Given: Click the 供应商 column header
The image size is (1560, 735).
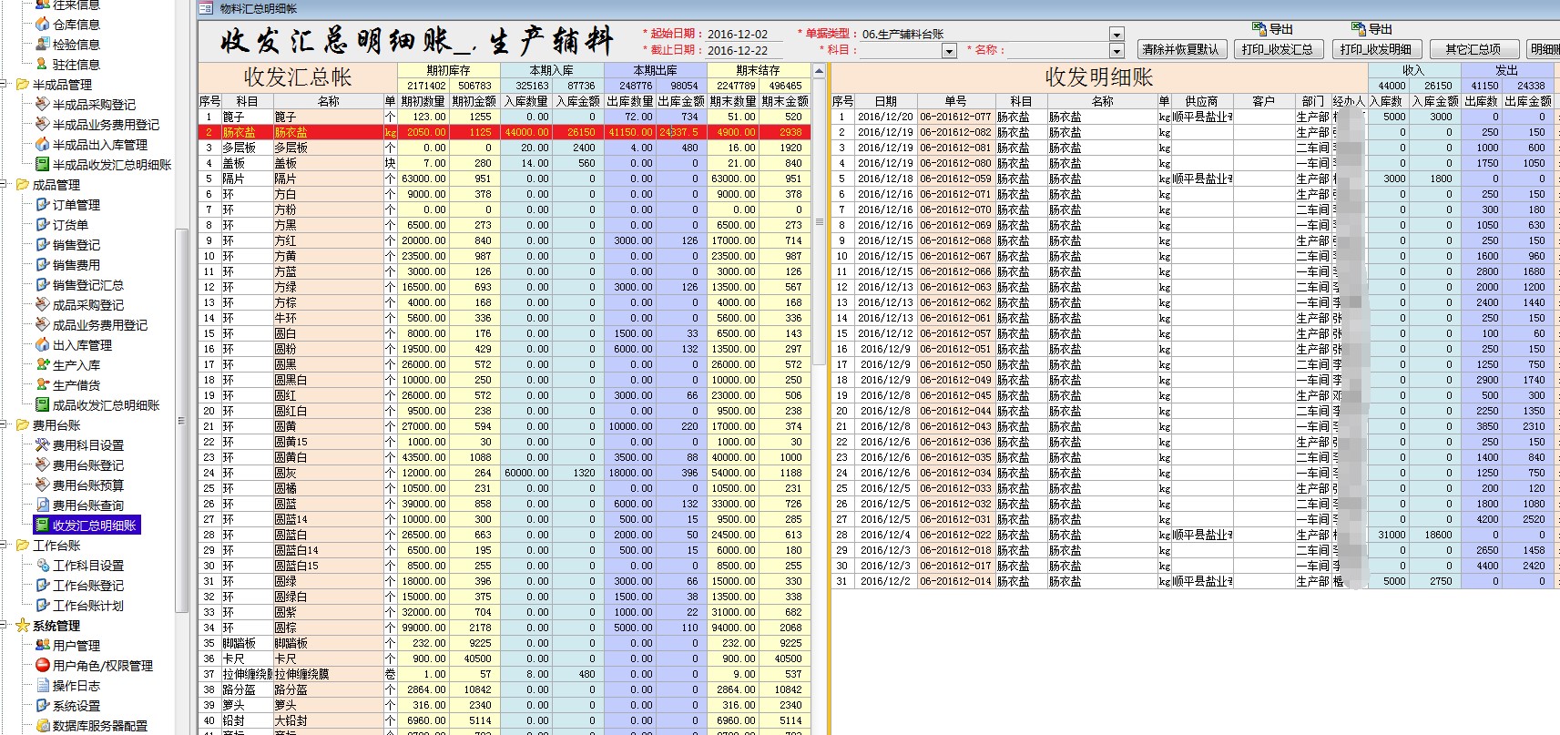Looking at the screenshot, I should click(1201, 101).
